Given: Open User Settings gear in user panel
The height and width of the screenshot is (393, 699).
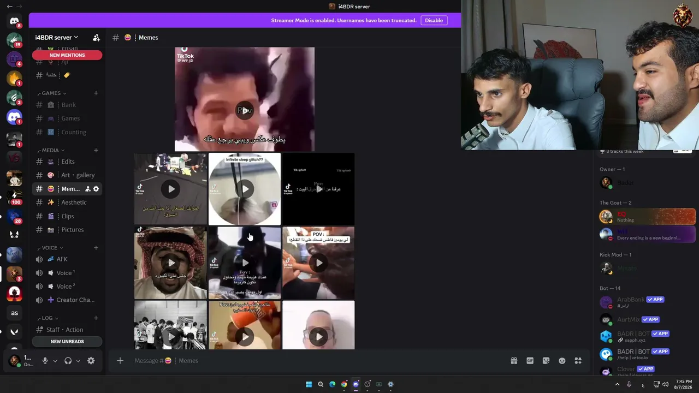Looking at the screenshot, I should pos(91,361).
